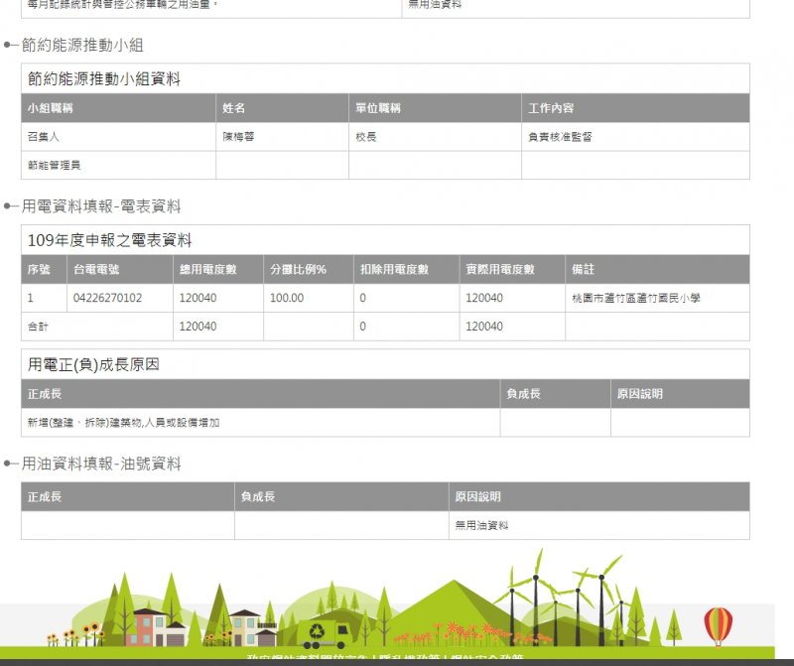Click the hot air balloon icon
This screenshot has height=666, width=794.
coord(718,626)
